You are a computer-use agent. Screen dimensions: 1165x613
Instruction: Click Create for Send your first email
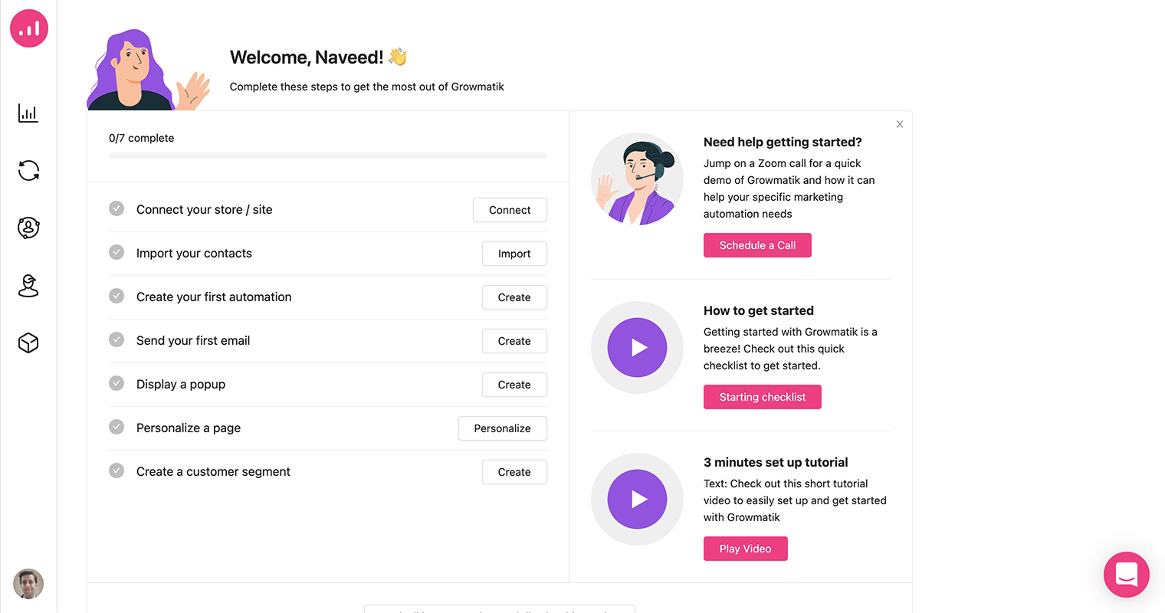pyautogui.click(x=514, y=341)
